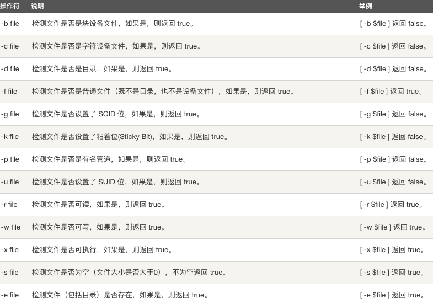Click example '[ -r $file ] 返回 true'

392,205
